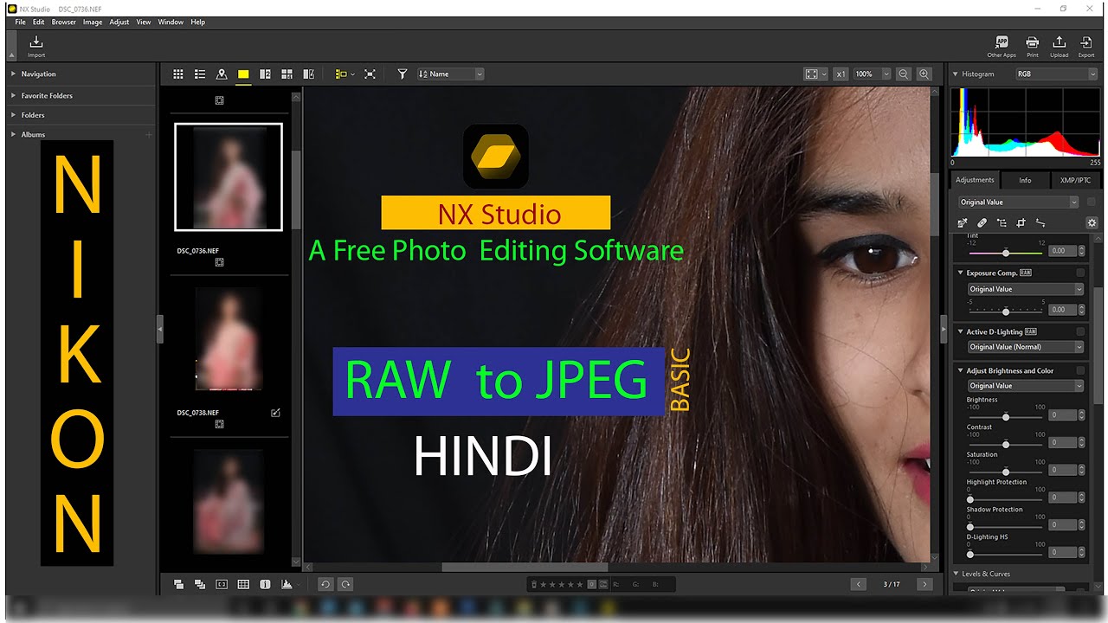Open Active D-Lighting Original Value (Normal) dropdown

[1025, 347]
